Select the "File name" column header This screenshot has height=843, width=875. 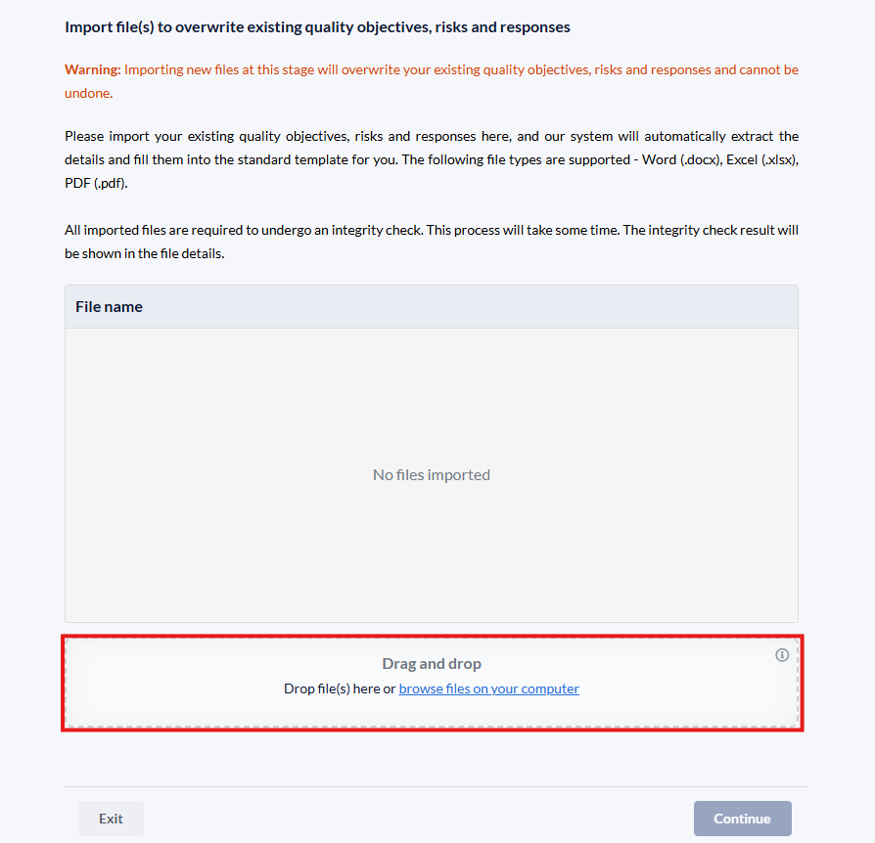click(x=109, y=307)
